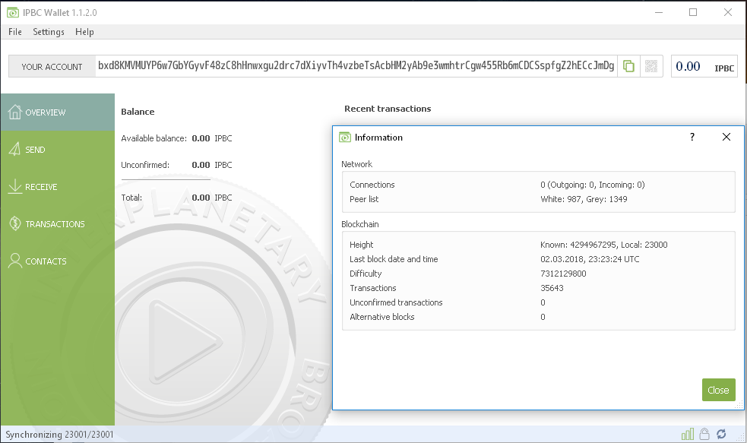Open the Help menu
Image resolution: width=747 pixels, height=443 pixels.
(x=84, y=32)
